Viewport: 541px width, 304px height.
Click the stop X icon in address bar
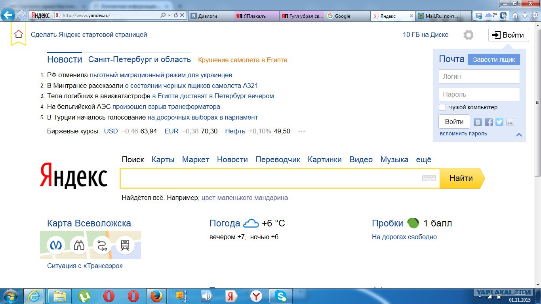[182, 15]
